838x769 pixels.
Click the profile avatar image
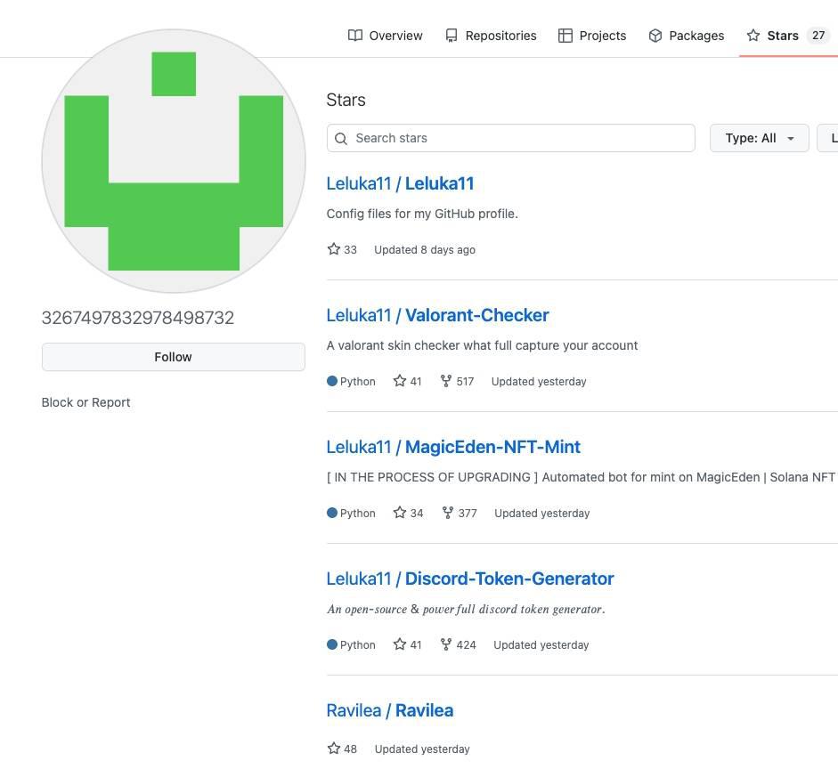click(x=174, y=161)
